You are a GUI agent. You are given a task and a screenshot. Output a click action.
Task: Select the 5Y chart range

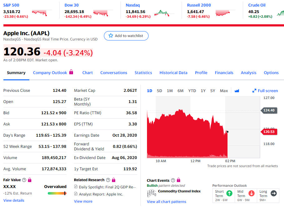click(213, 91)
